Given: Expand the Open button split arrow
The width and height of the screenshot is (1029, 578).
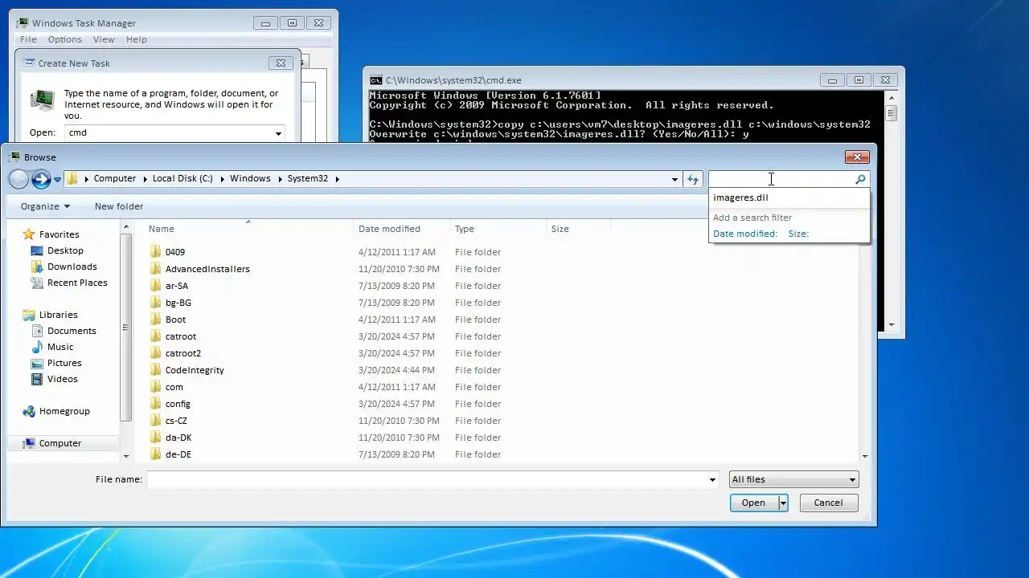Looking at the screenshot, I should [783, 503].
